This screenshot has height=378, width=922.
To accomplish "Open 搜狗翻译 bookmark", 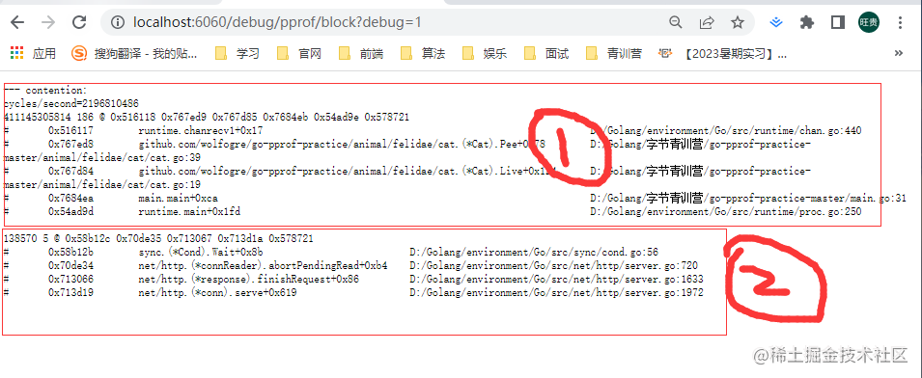I will click(x=134, y=54).
